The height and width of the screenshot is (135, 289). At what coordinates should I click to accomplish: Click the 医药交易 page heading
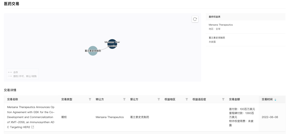coord(12,4)
